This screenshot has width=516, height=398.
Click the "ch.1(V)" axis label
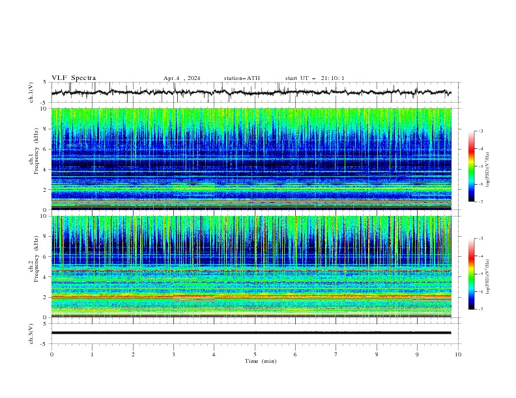click(x=31, y=92)
